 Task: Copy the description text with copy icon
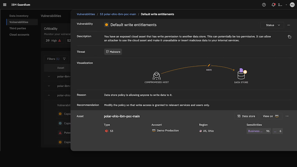pos(289,37)
